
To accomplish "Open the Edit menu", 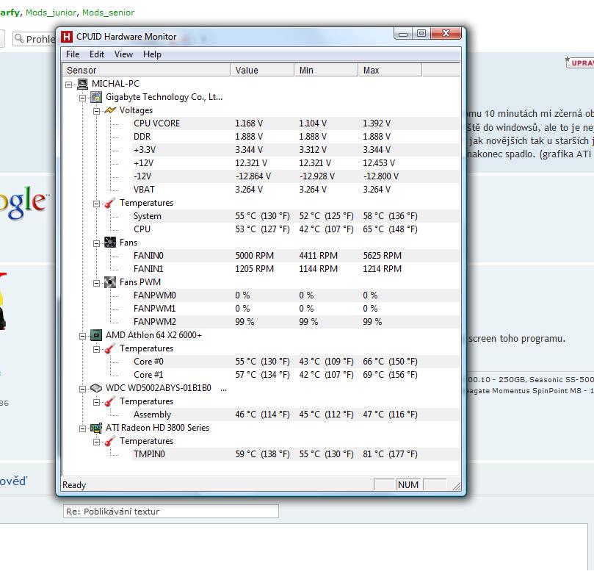I will (97, 54).
